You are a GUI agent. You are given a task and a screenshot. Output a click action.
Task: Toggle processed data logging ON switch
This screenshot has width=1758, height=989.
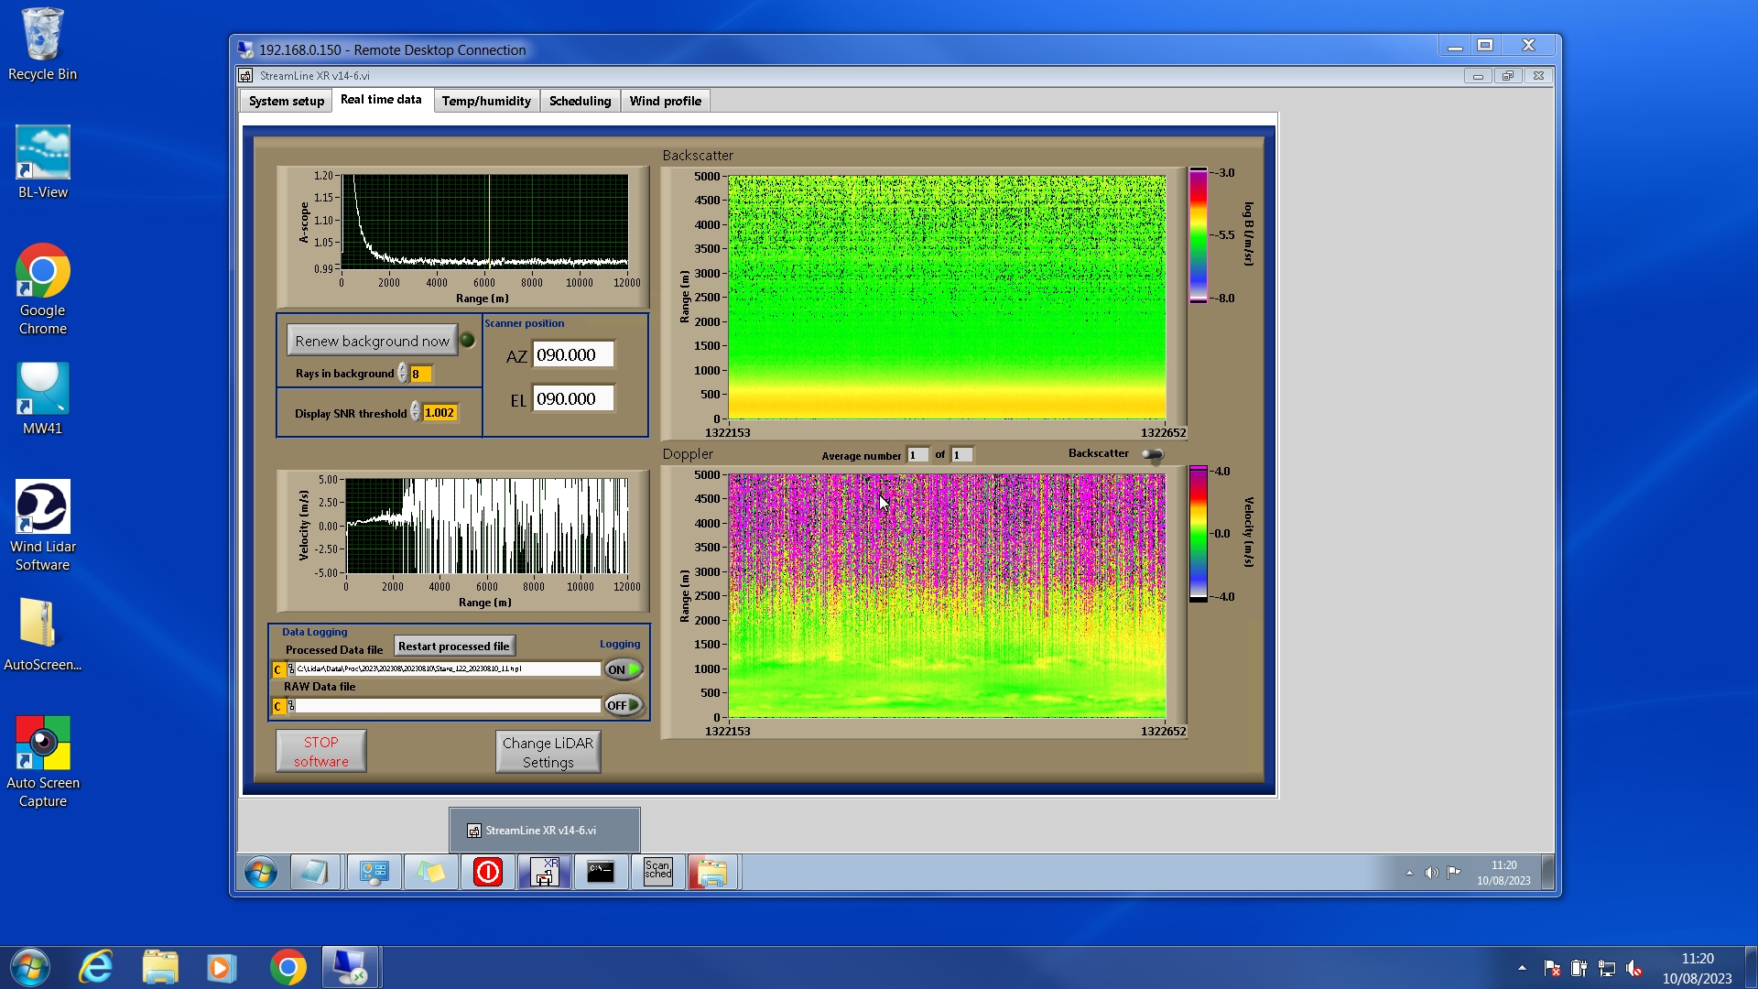[624, 669]
